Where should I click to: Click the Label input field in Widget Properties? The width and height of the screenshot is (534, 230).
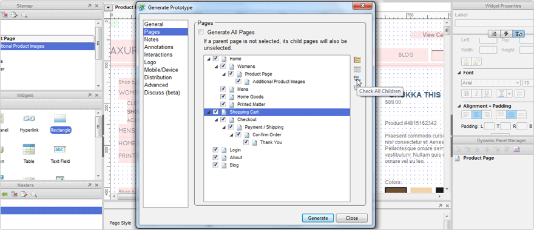(494, 23)
